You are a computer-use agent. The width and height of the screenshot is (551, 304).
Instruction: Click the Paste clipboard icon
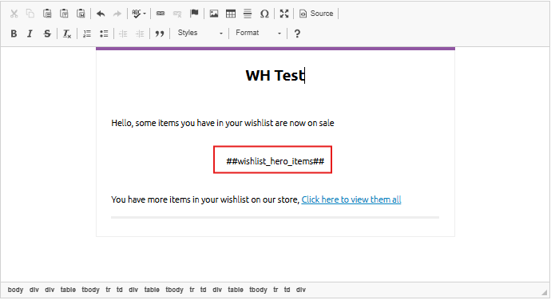pyautogui.click(x=47, y=14)
